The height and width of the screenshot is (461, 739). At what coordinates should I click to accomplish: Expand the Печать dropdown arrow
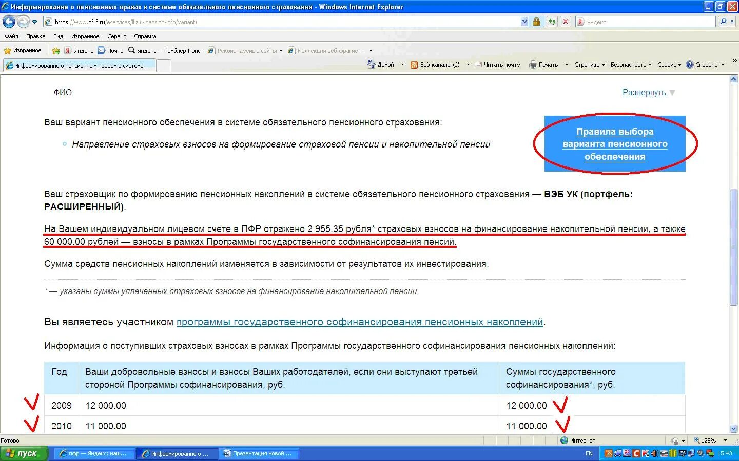click(x=567, y=65)
